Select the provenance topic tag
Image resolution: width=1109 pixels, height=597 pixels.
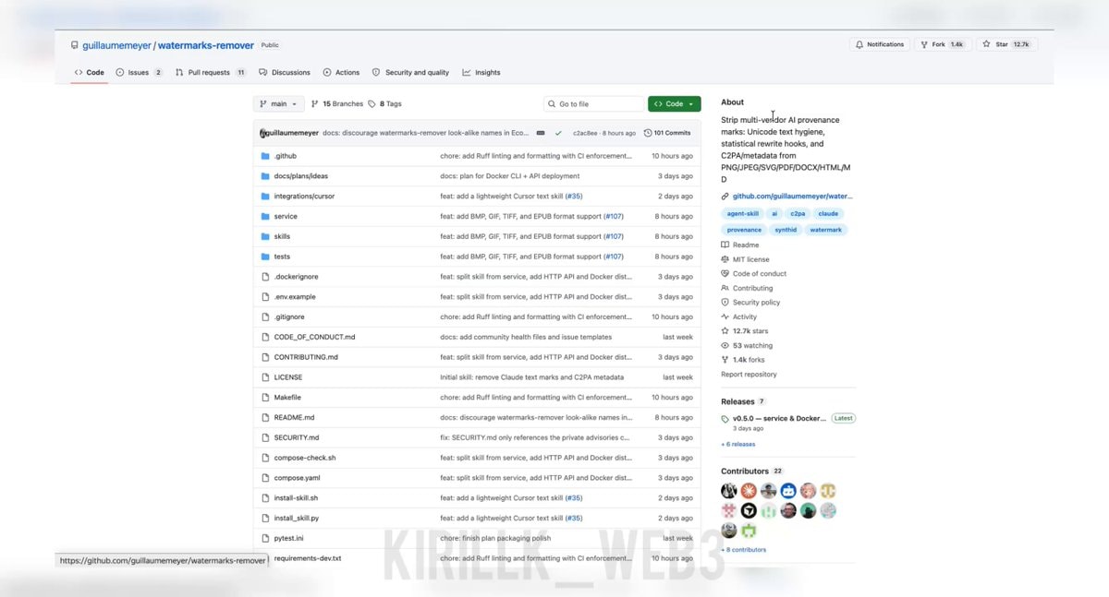click(x=744, y=230)
